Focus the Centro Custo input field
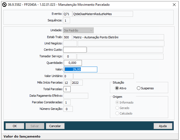The height and width of the screenshot is (140, 180). click(x=75, y=50)
